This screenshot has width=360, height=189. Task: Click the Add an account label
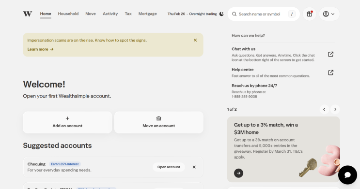(x=67, y=126)
